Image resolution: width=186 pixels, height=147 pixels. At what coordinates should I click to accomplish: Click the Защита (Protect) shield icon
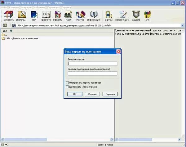pyautogui.click(x=136, y=16)
